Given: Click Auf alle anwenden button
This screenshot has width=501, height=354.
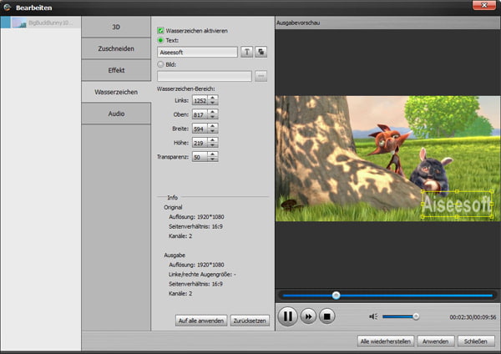Looking at the screenshot, I should click(201, 321).
